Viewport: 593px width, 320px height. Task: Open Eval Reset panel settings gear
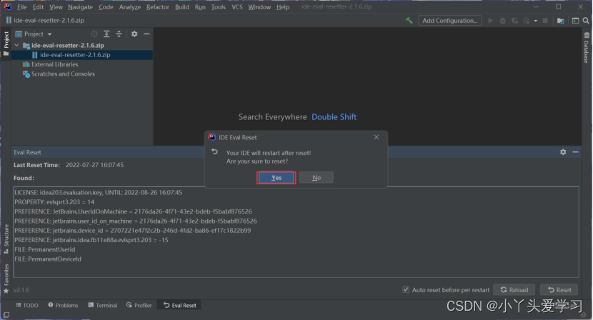563,151
